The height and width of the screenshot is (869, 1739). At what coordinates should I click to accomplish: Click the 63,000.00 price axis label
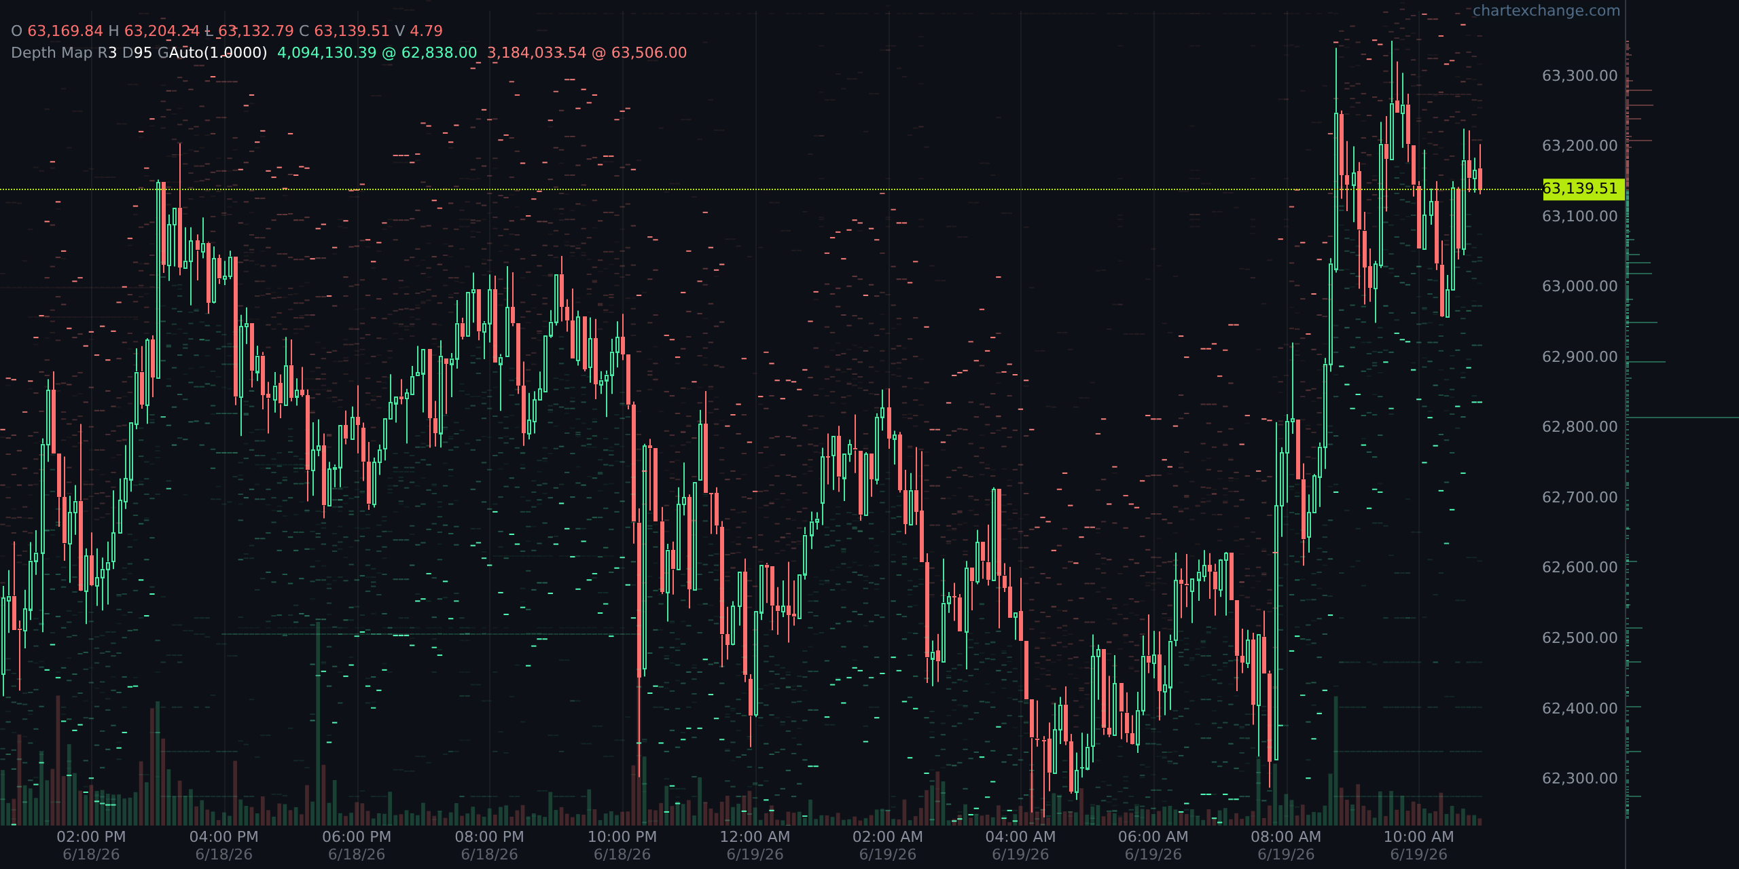[1580, 286]
